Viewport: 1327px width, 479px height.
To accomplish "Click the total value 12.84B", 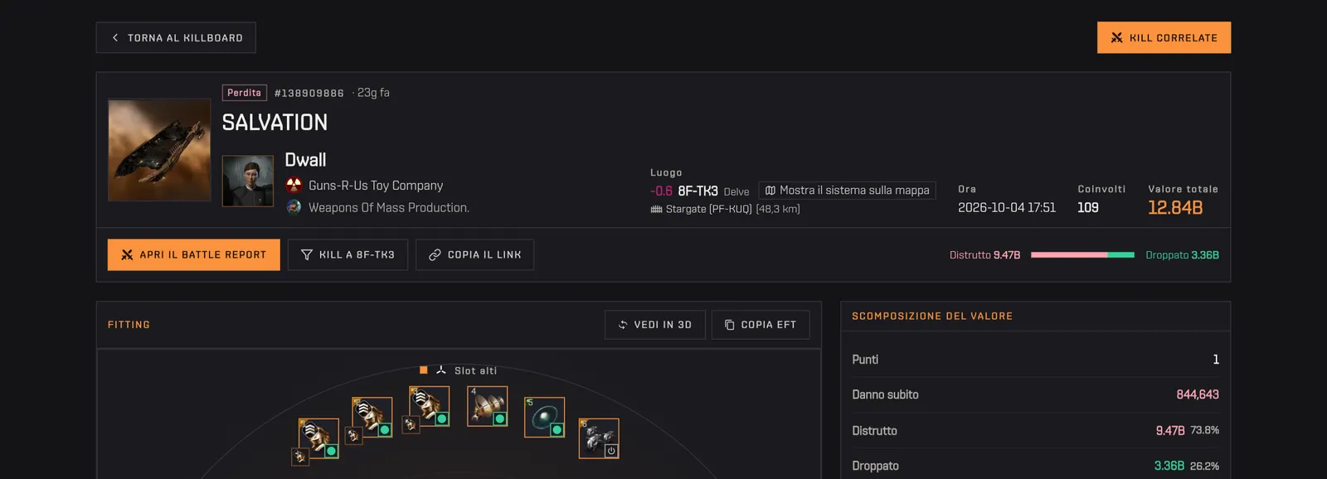I will [x=1175, y=208].
